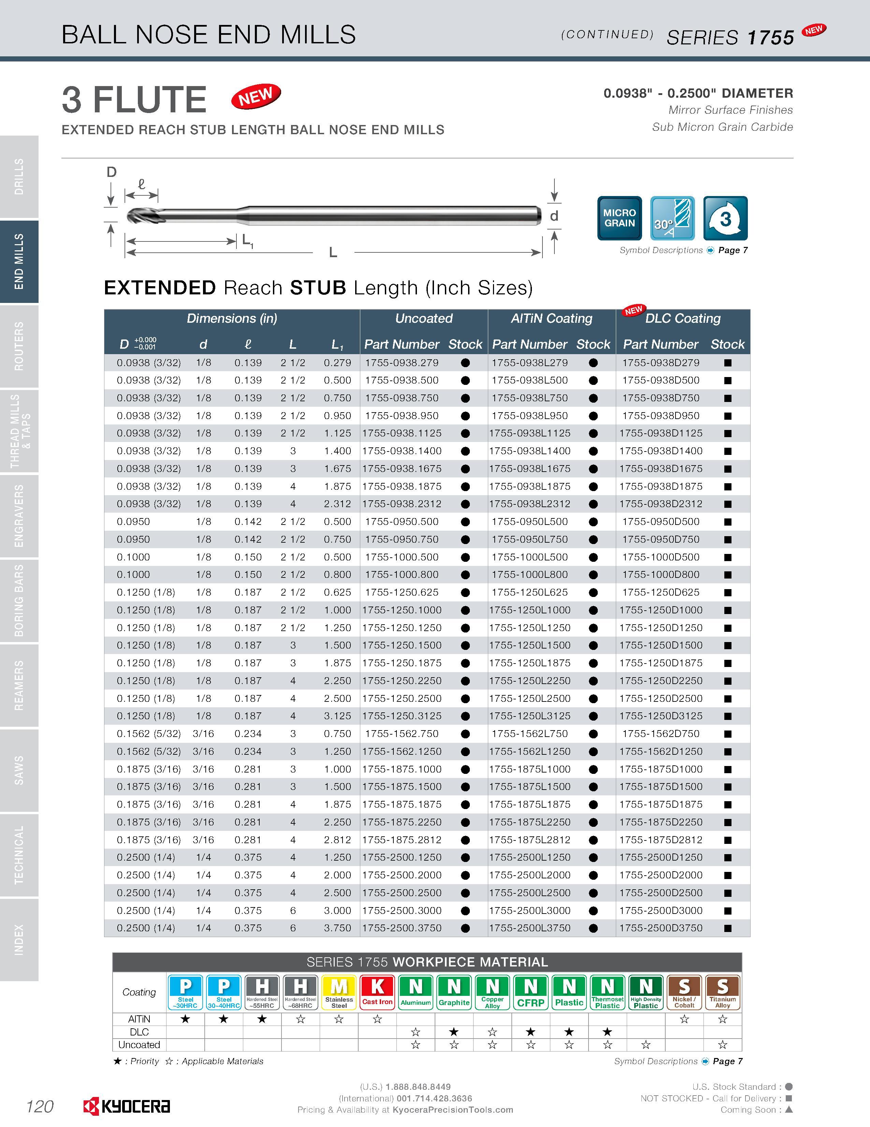
Task: Click the NEW badge next to SERIES 1755
Action: pos(814,30)
